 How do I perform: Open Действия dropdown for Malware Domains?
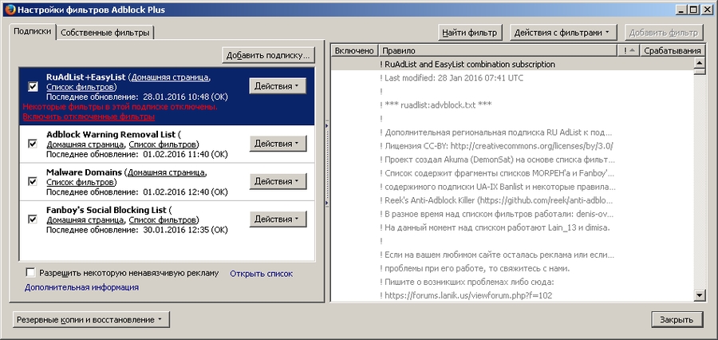coord(278,181)
